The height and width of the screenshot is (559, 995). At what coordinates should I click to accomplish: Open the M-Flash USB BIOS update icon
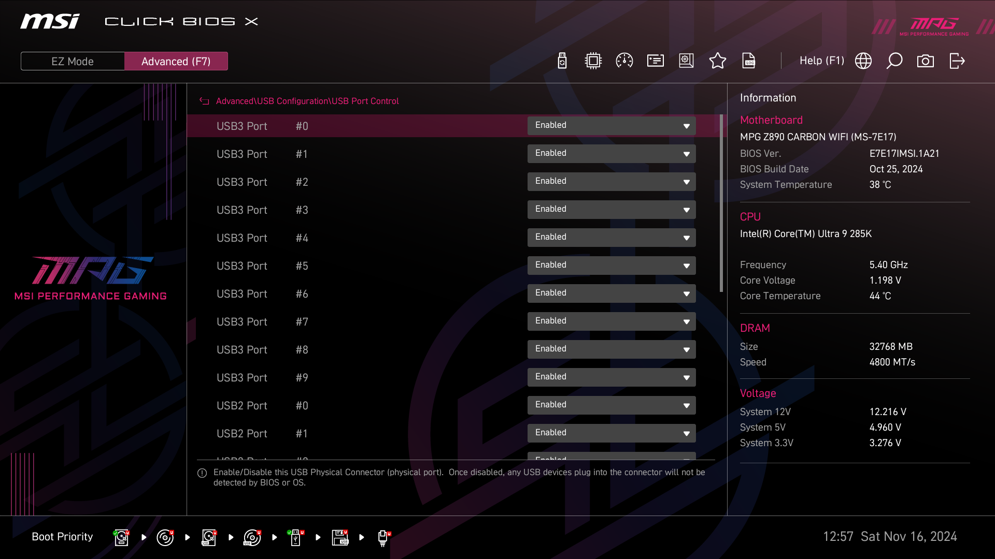tap(562, 61)
